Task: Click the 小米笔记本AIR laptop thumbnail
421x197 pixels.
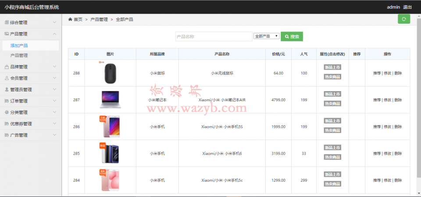Action: click(110, 99)
